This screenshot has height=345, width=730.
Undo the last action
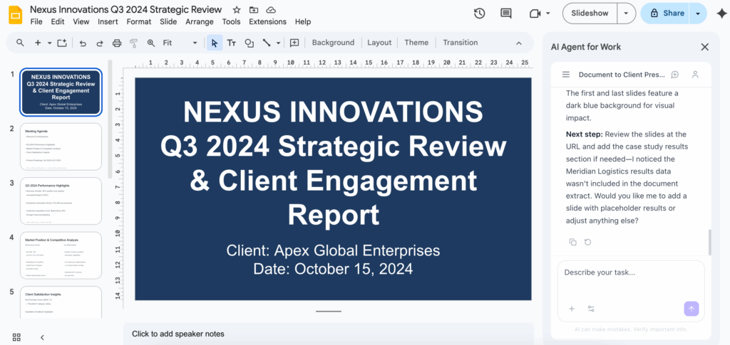tap(83, 43)
